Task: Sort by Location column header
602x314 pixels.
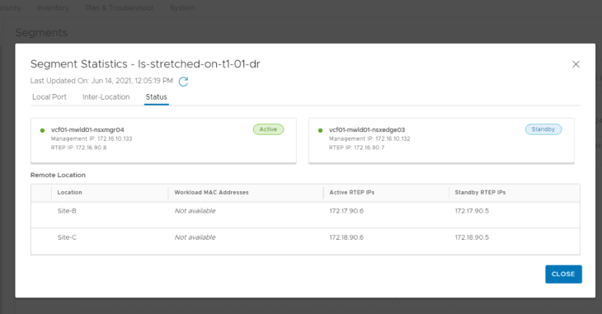Action: pyautogui.click(x=69, y=192)
